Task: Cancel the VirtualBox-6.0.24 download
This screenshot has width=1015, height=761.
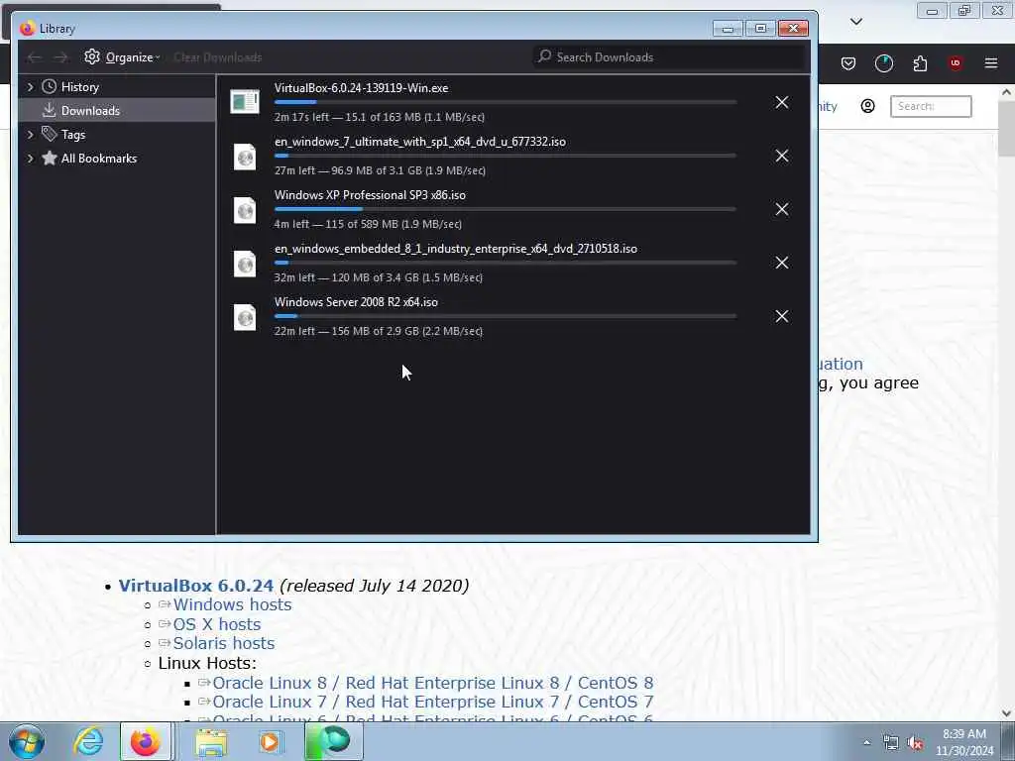Action: [x=781, y=102]
